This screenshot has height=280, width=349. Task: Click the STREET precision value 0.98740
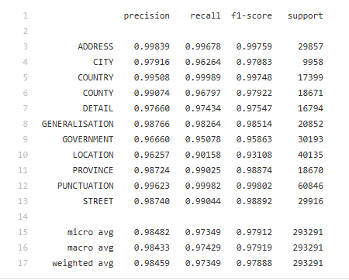click(152, 201)
